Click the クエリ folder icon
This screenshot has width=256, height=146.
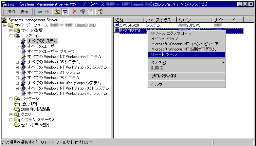tap(17, 115)
